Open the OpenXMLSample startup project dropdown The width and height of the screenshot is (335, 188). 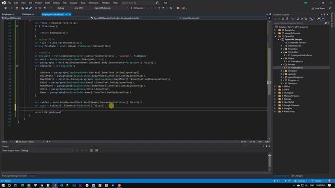pyautogui.click(x=111, y=8)
